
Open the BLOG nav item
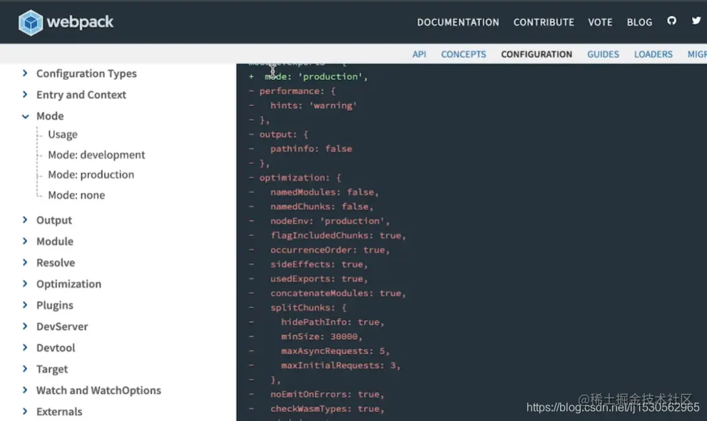click(x=639, y=22)
